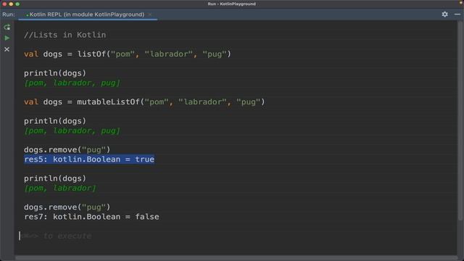Click the line with listOf("pom", "labrador", "pug")
Viewport: 464px width, 261px height.
click(x=128, y=54)
